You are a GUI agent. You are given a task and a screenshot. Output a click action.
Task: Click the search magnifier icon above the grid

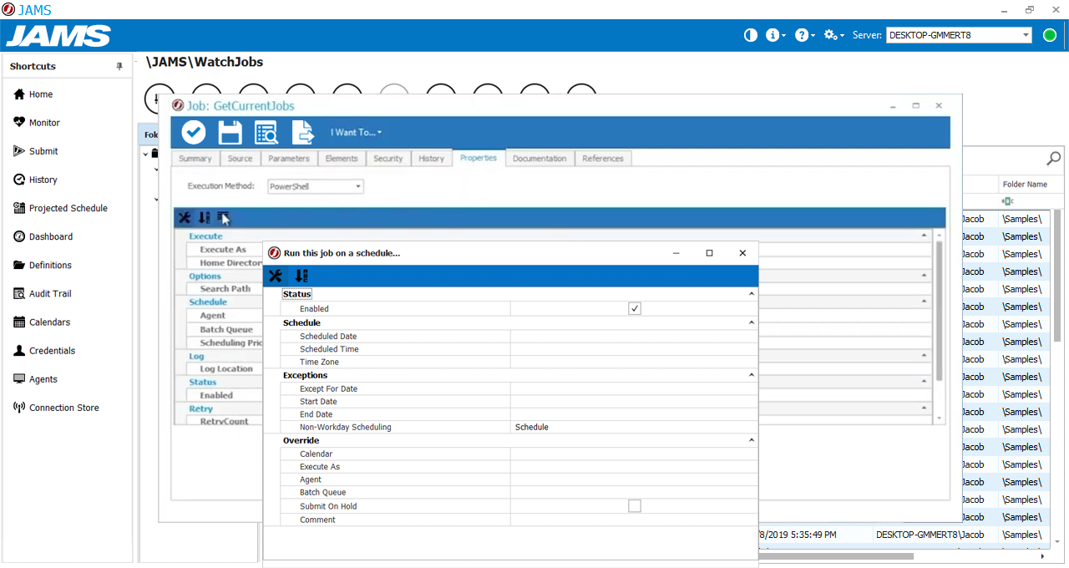coord(1054,159)
